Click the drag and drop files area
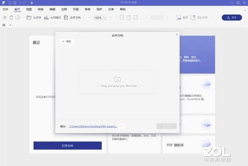 point(117,82)
